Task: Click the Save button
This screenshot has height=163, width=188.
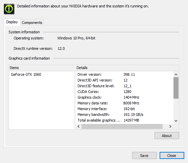Action: [x=144, y=156]
